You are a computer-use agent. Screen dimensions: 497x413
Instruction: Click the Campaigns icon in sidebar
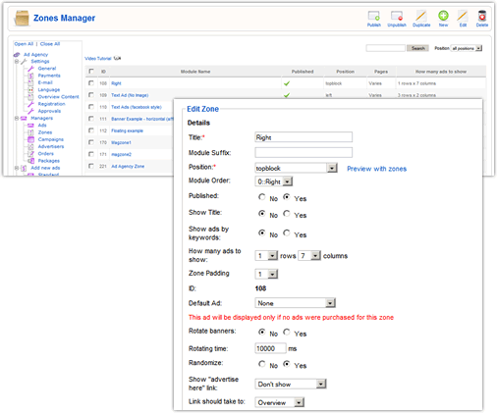30,139
